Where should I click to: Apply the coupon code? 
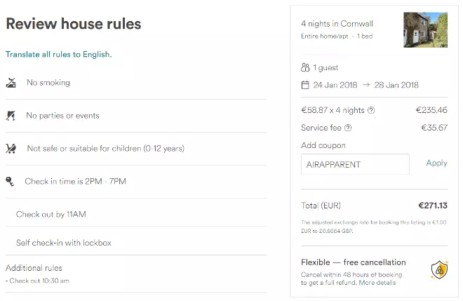tap(436, 163)
